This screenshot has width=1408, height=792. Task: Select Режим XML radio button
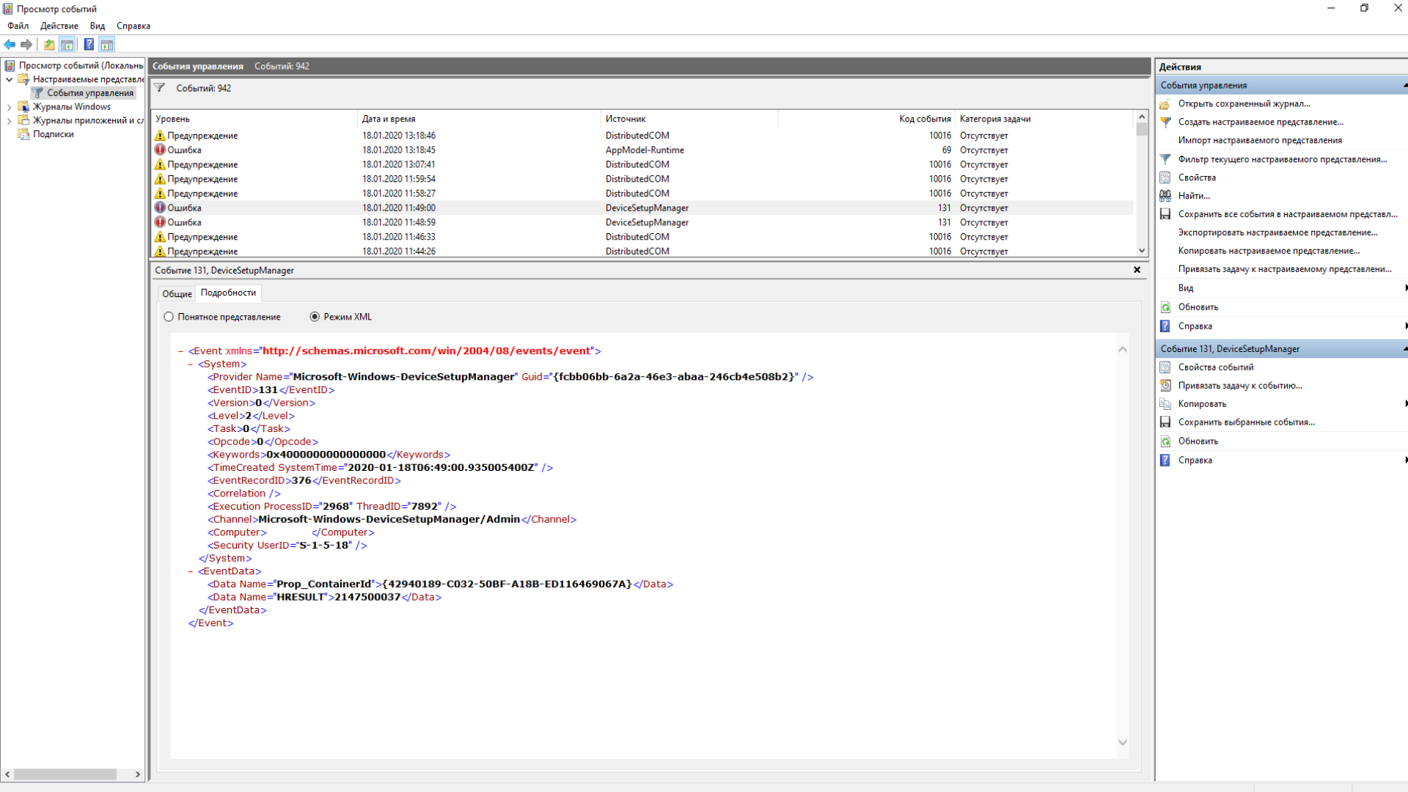tap(315, 317)
